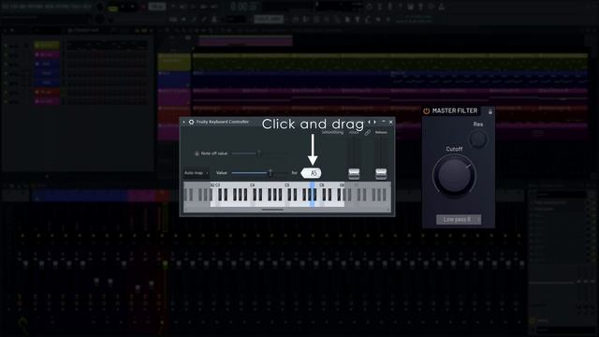Click the Value slider handle
Viewport: 599px width, 337px height.
click(270, 173)
